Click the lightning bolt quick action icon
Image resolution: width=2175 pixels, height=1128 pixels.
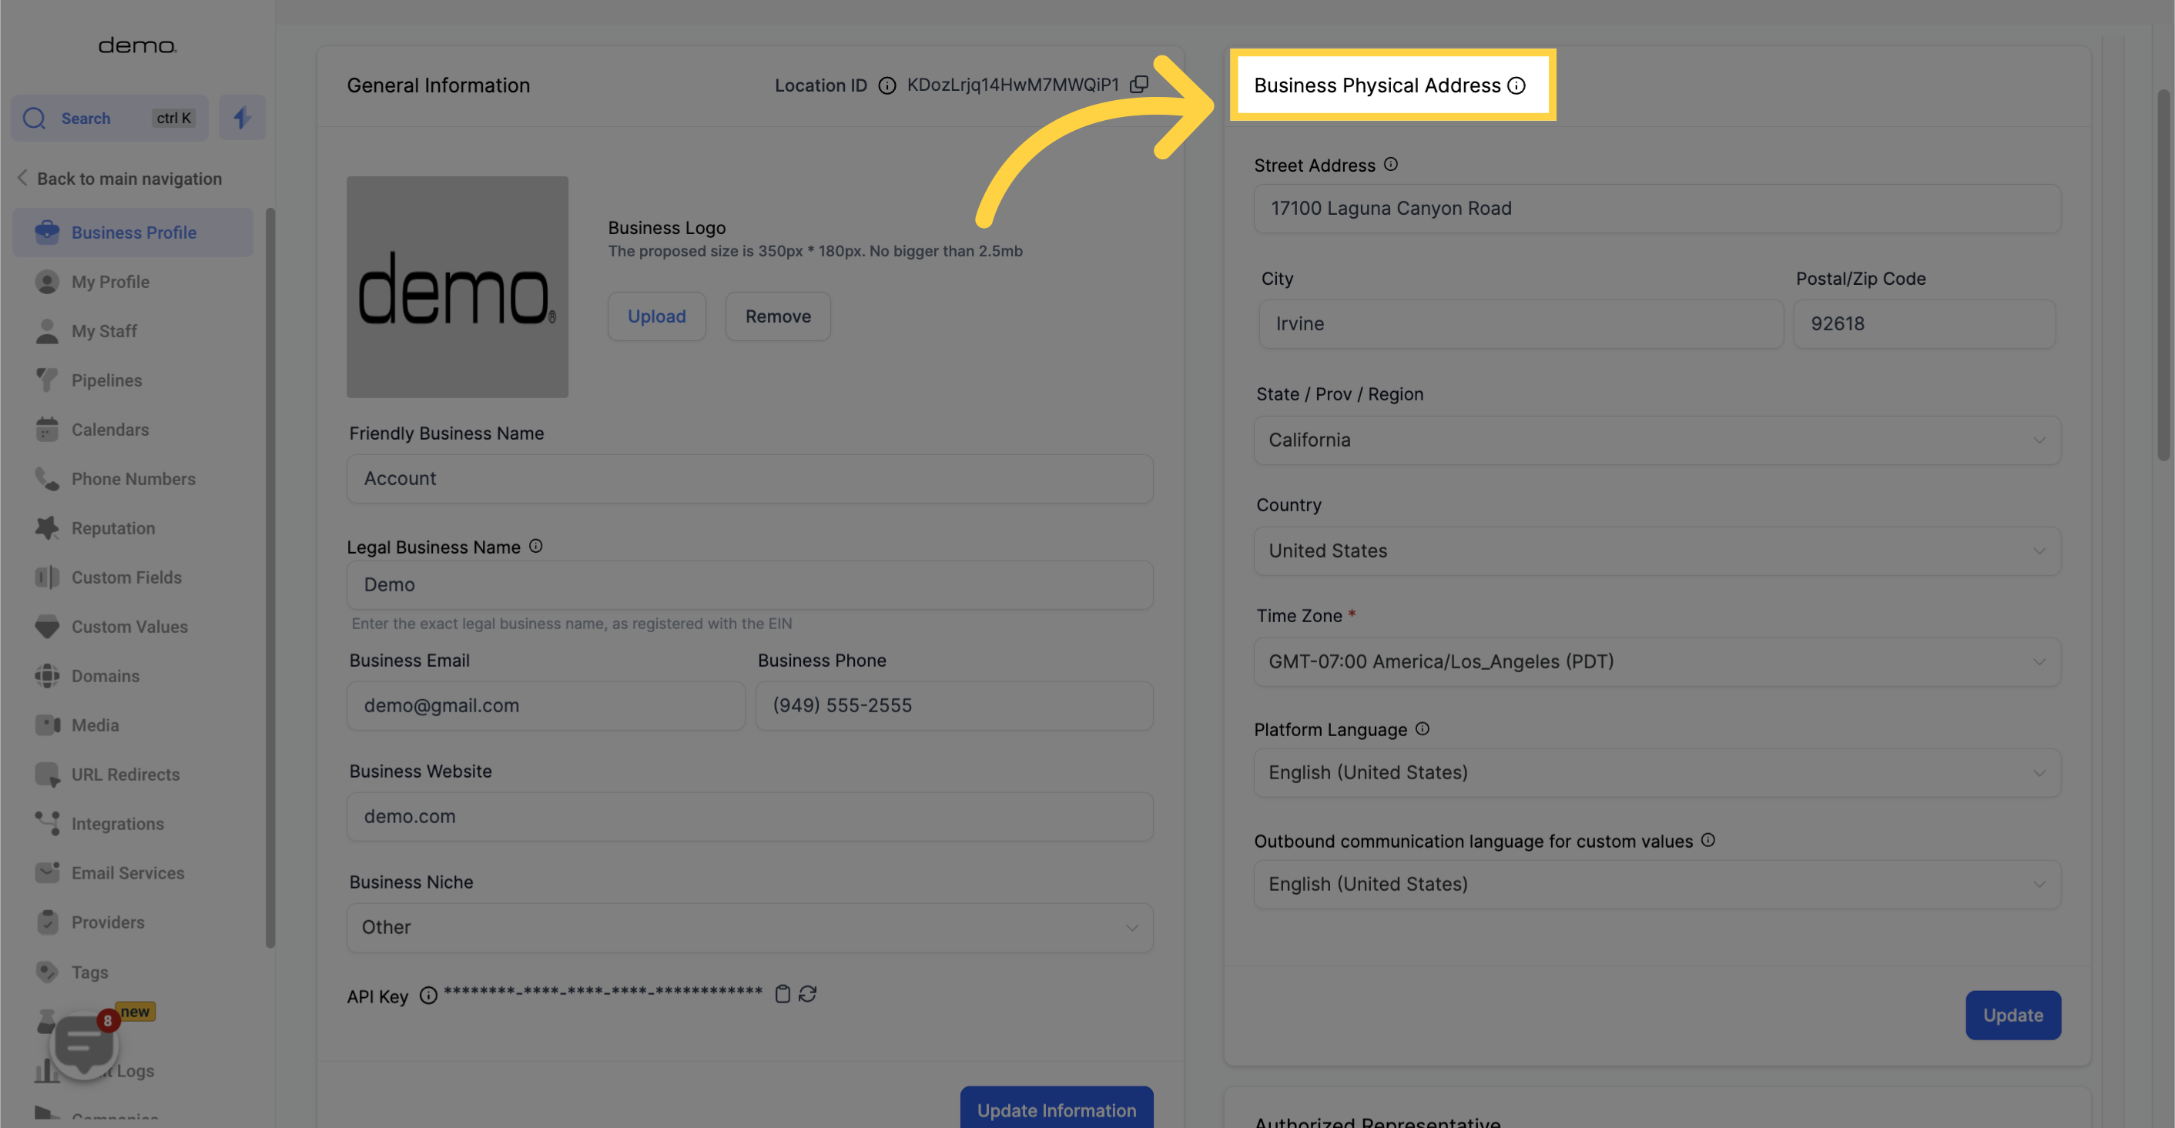(x=240, y=116)
